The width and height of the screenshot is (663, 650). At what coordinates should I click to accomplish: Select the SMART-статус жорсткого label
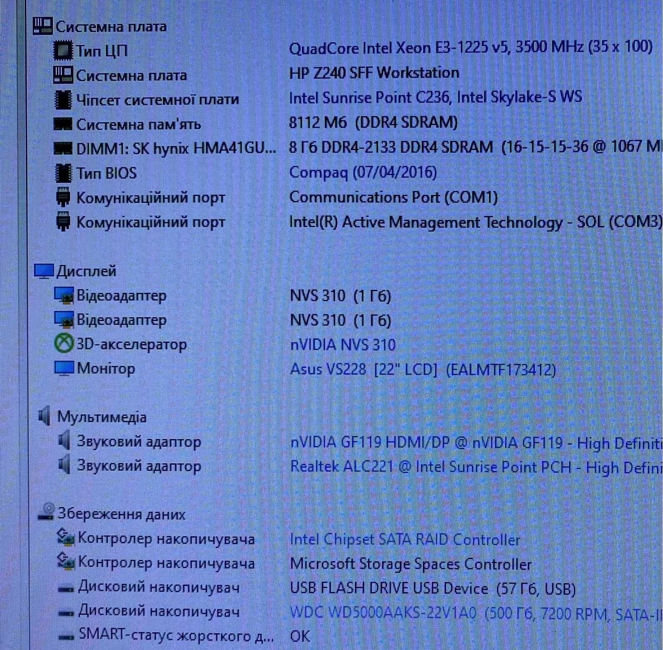pos(177,635)
